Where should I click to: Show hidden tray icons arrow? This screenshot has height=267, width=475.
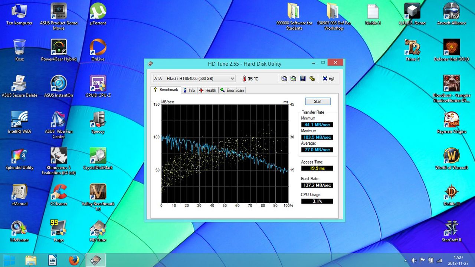coord(405,260)
